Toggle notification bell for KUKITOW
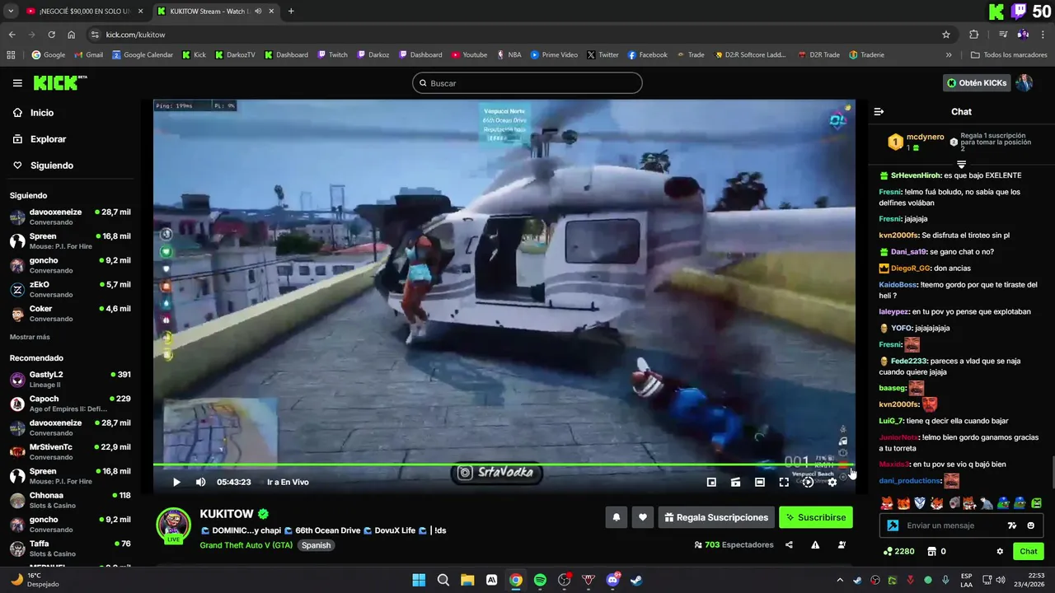 click(x=616, y=517)
